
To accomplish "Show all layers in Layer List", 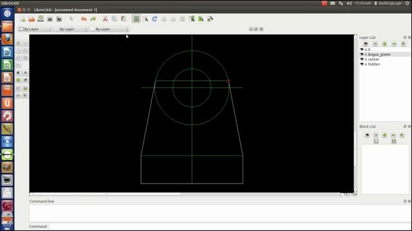I will tap(366, 44).
